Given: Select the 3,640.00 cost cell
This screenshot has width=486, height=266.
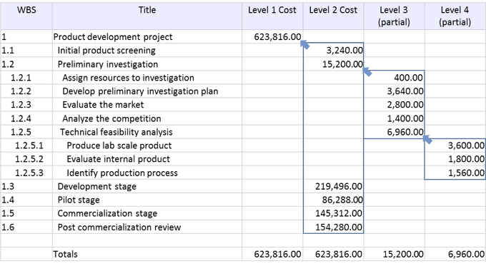Looking at the screenshot, I should pos(394,91).
